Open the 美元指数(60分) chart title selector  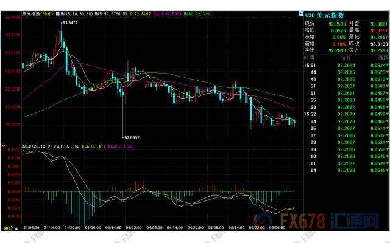[x=38, y=12]
